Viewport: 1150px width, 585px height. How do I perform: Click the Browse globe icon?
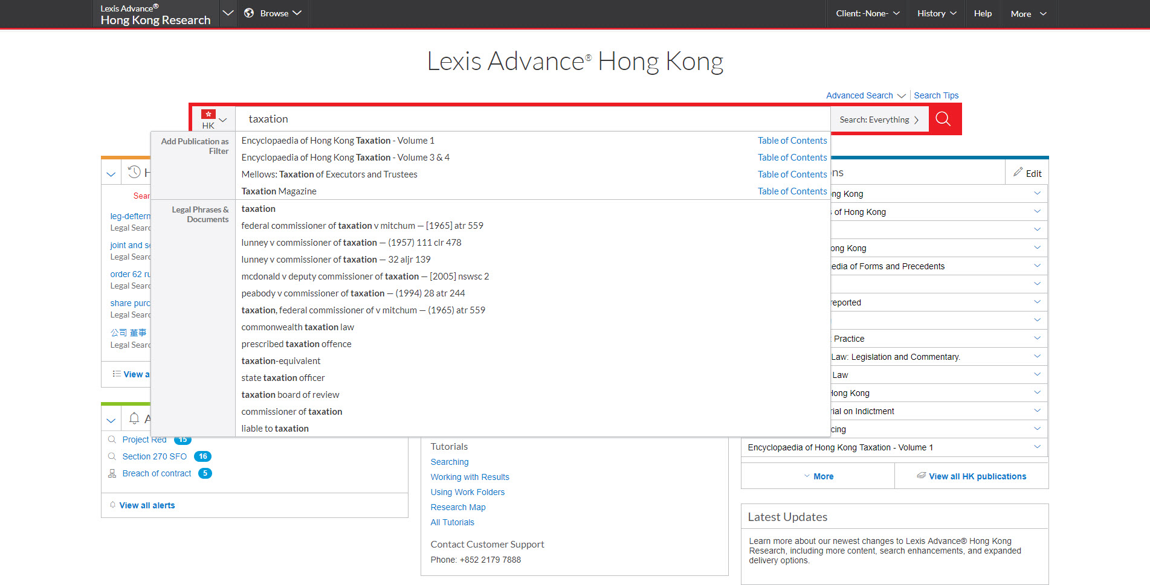coord(249,13)
